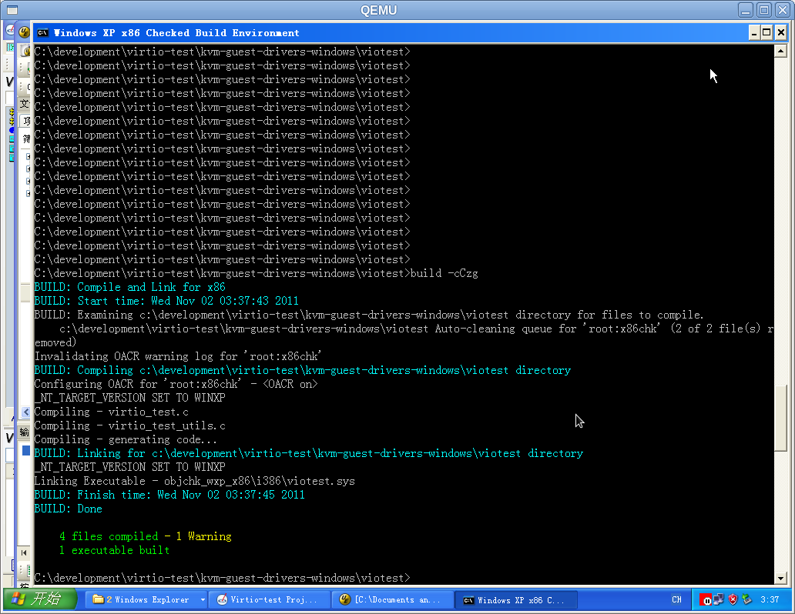This screenshot has height=614, width=795.
Task: Open the red shield security tray icon
Action: coord(733,600)
